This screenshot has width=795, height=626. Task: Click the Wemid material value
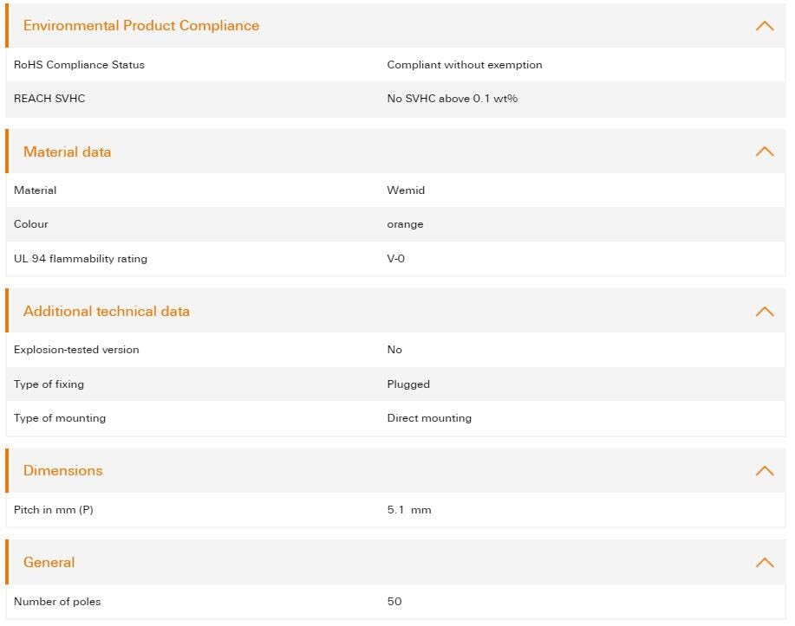[x=406, y=190]
